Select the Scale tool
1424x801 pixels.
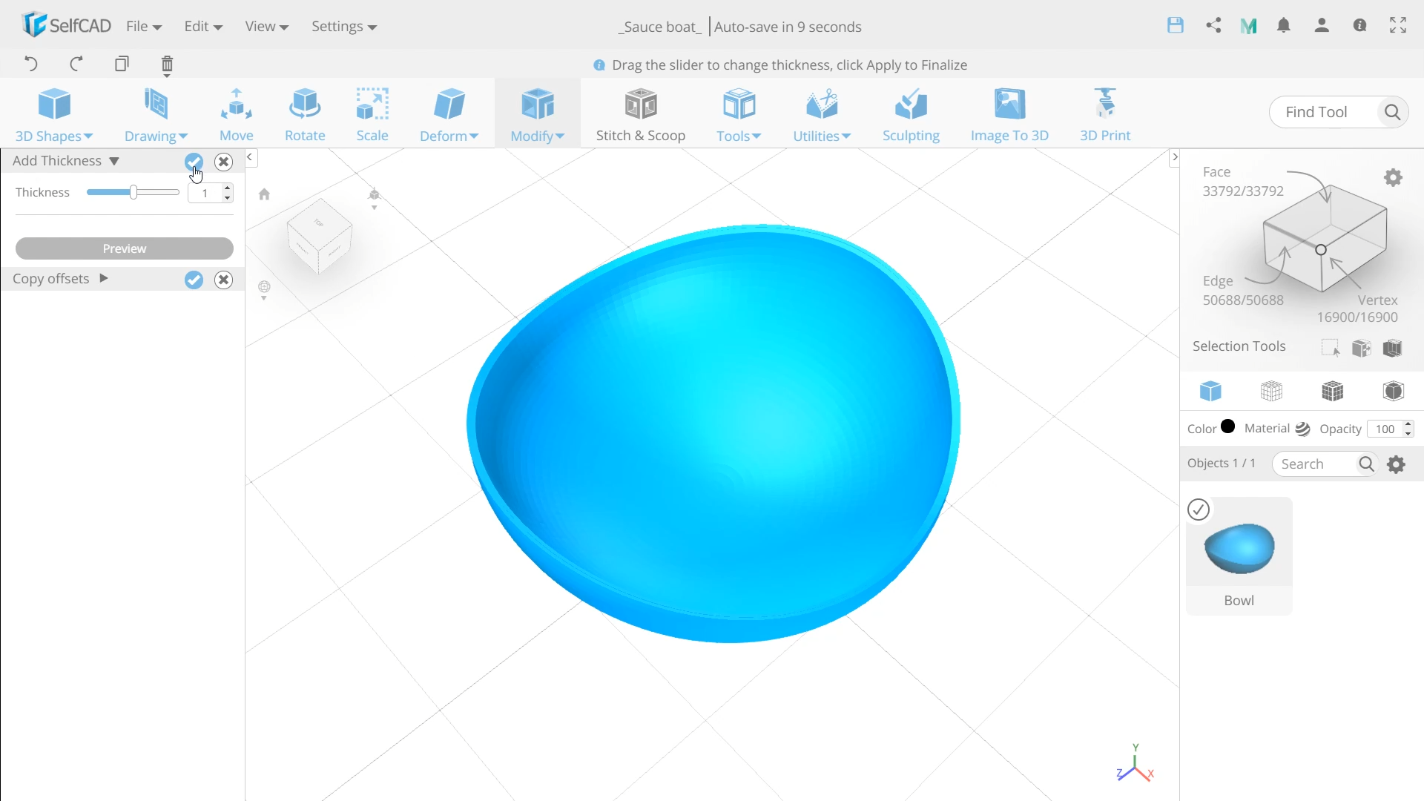(x=372, y=114)
